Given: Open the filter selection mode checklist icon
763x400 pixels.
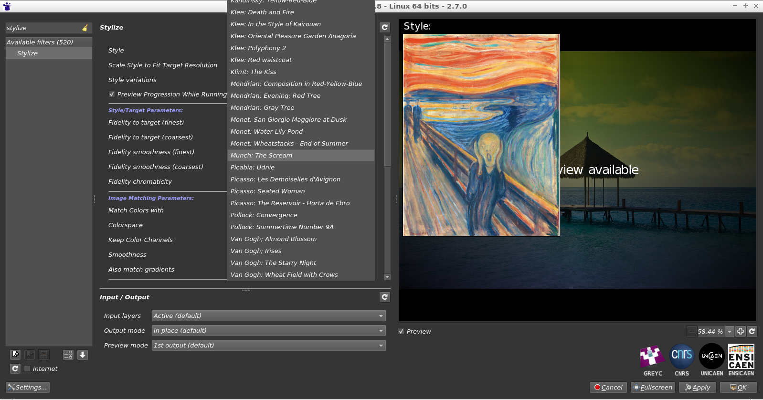Looking at the screenshot, I should coord(68,355).
